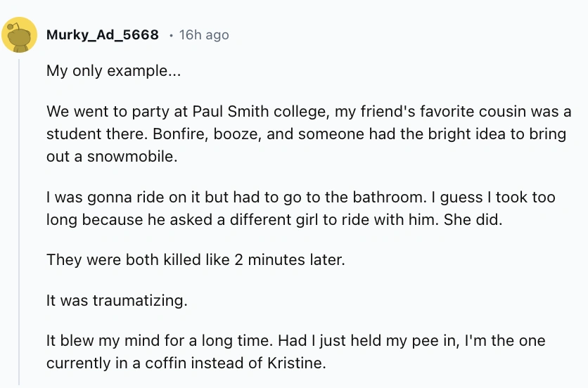Click the Murky_Ad_5668 user avatar
Image resolution: width=588 pixels, height=388 pixels.
[x=19, y=34]
